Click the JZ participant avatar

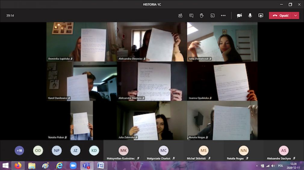click(x=75, y=151)
